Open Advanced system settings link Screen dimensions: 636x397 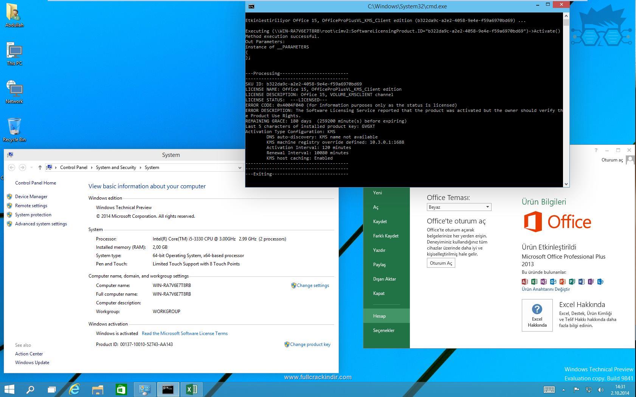click(x=41, y=224)
